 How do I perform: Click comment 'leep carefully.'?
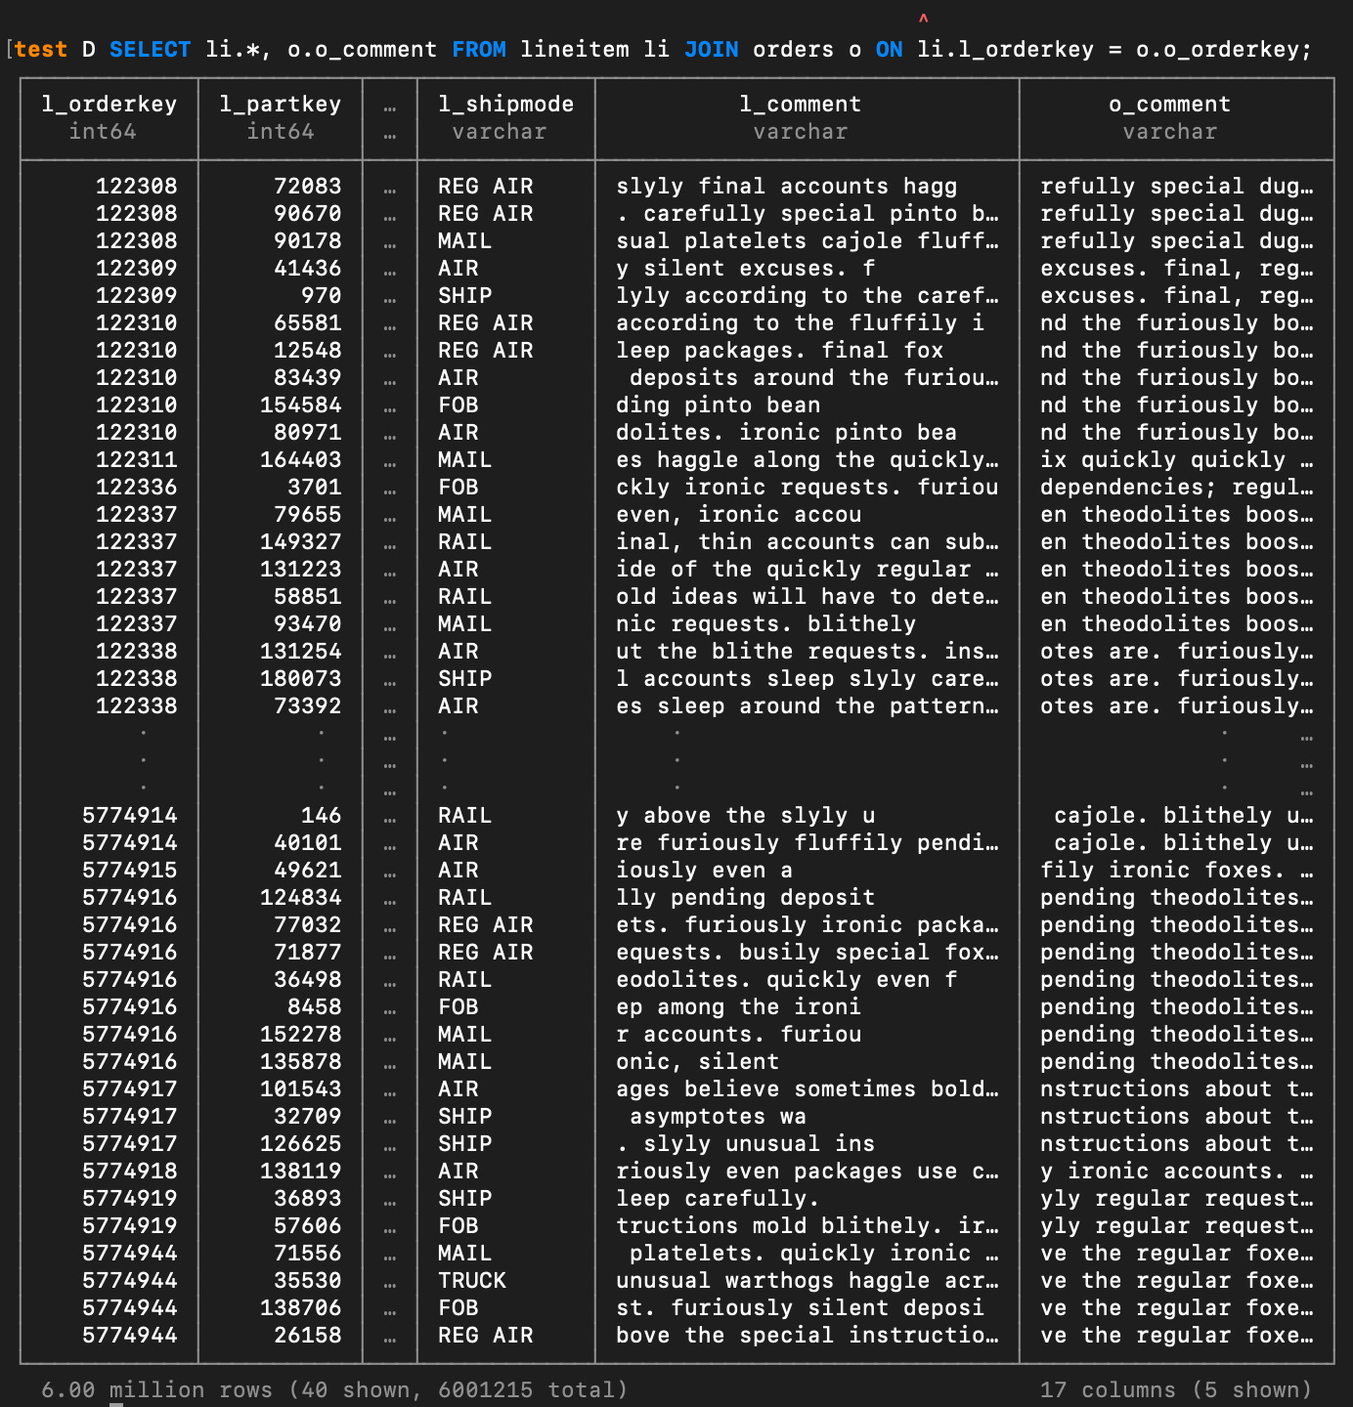[x=719, y=1199]
